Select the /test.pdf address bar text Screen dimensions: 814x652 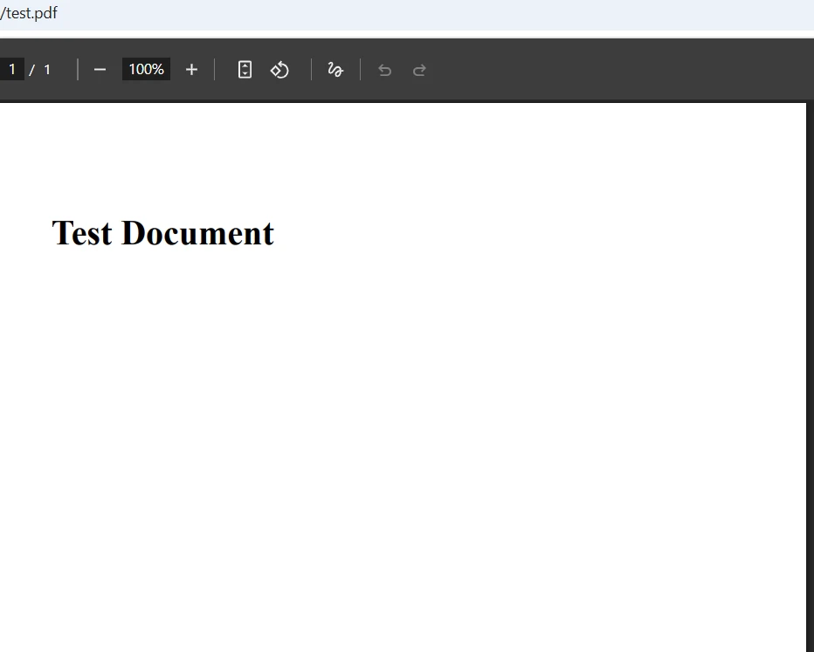point(29,13)
